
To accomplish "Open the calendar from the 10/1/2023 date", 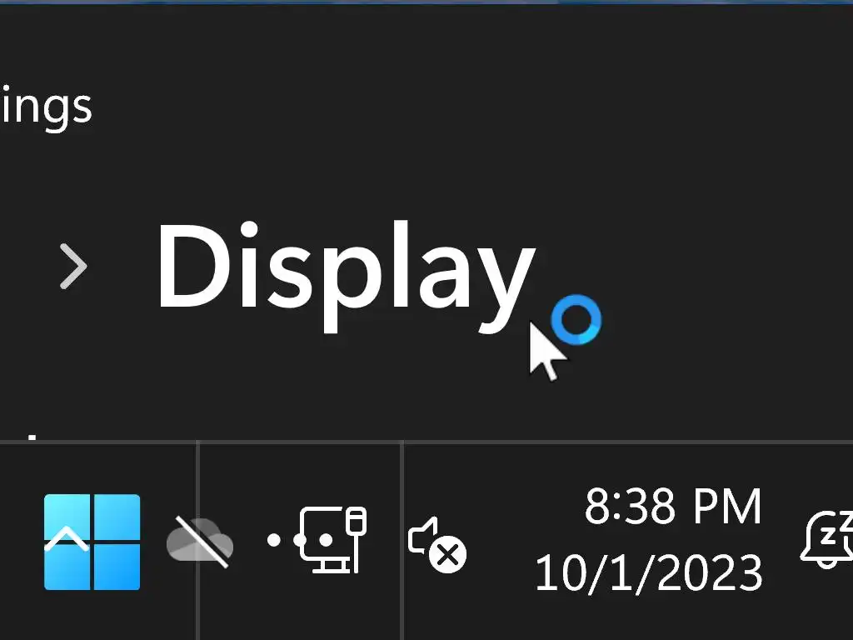I will (x=649, y=572).
